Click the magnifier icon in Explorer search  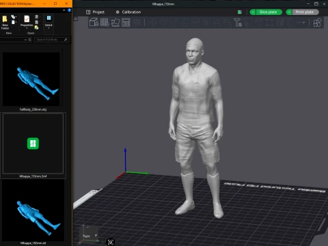pyautogui.click(x=66, y=40)
